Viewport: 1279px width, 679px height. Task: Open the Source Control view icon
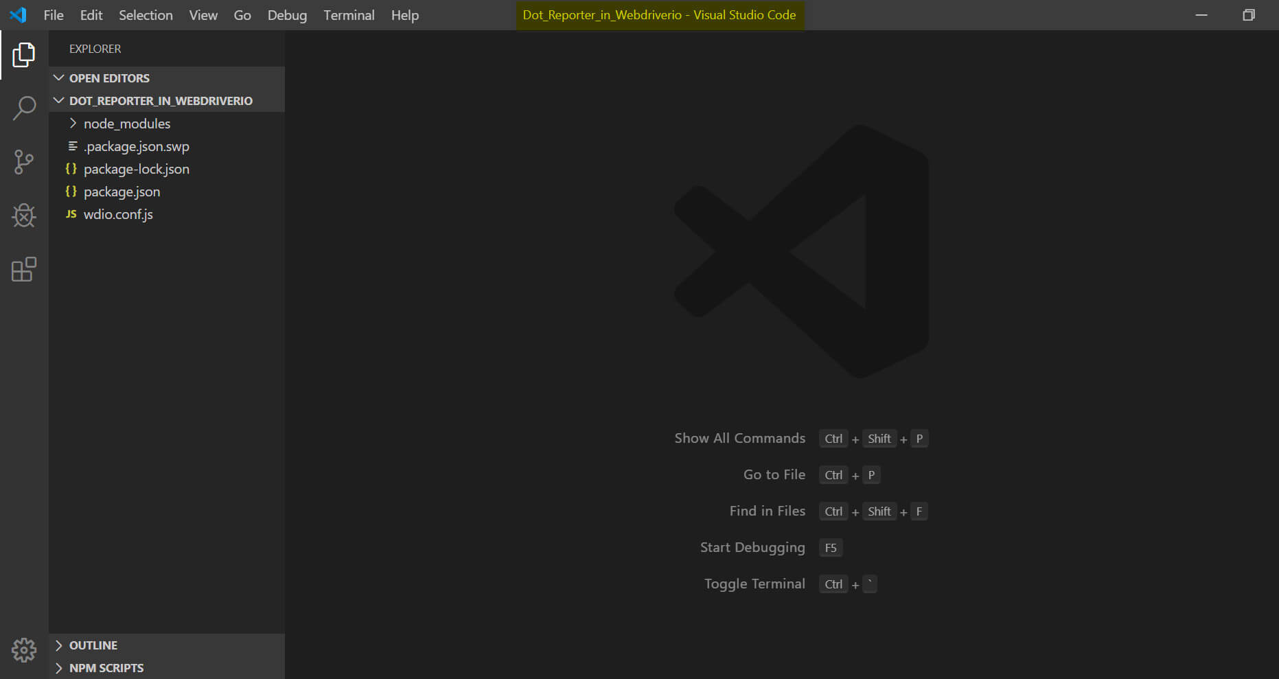(24, 162)
